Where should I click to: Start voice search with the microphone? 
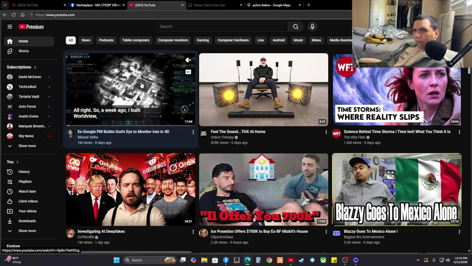pyautogui.click(x=312, y=26)
